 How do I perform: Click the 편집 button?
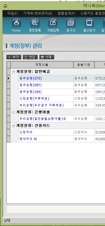30,57
